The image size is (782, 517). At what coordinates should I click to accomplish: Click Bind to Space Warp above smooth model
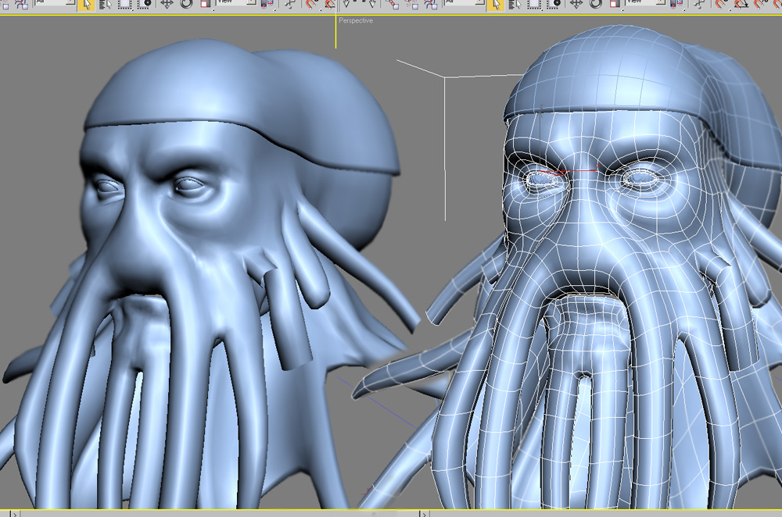(x=21, y=5)
